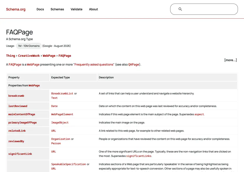Open the breadcrumb property link
Viewport: 244px width, 172px height.
point(16,96)
